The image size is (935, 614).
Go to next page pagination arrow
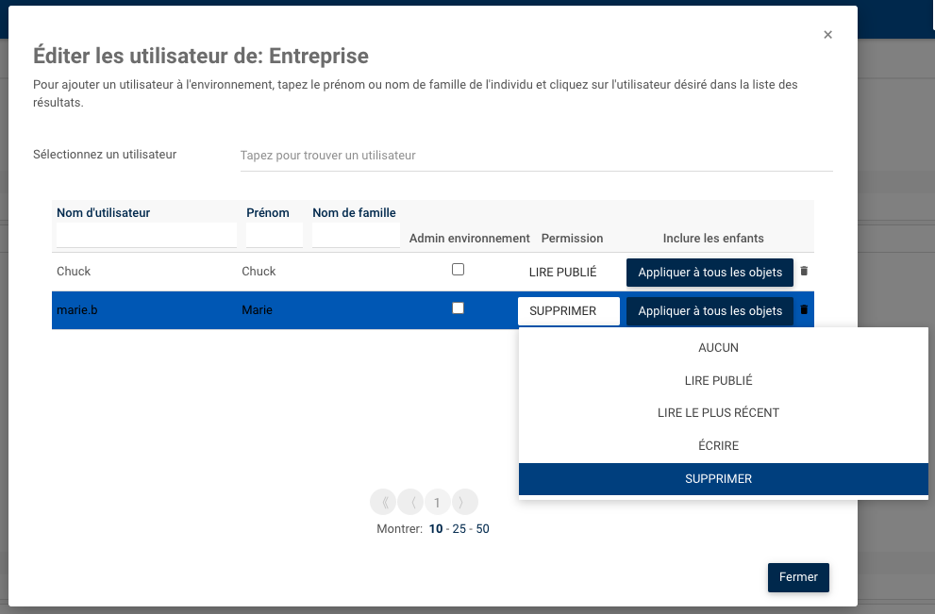pos(464,503)
